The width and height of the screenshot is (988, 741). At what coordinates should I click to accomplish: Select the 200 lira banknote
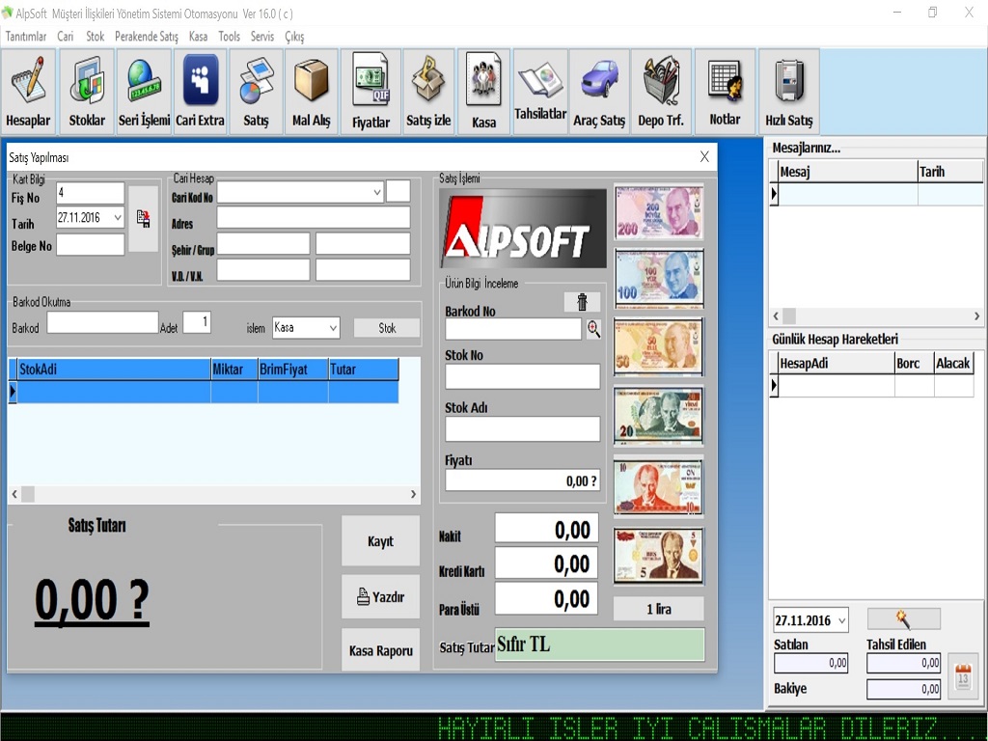click(x=658, y=212)
